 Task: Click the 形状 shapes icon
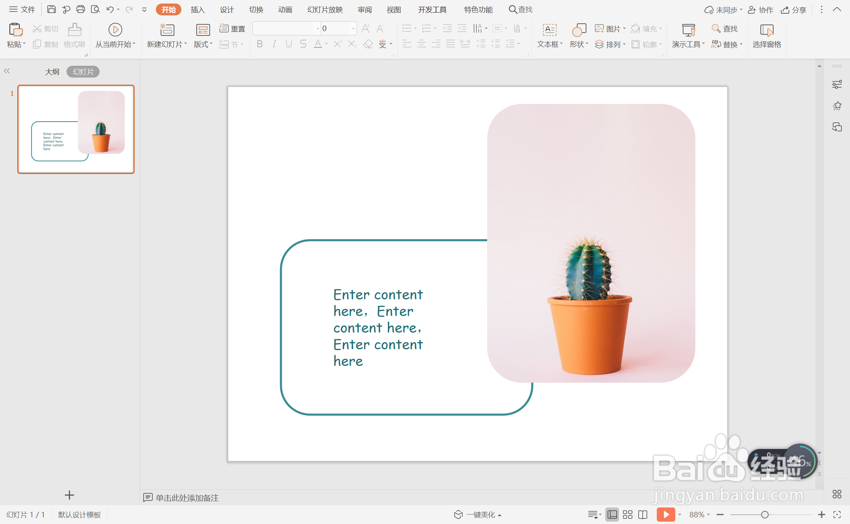(578, 30)
